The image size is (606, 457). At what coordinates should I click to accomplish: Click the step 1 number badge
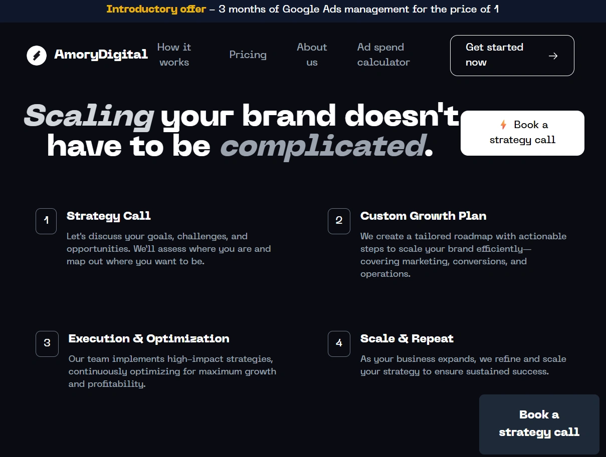[46, 221]
